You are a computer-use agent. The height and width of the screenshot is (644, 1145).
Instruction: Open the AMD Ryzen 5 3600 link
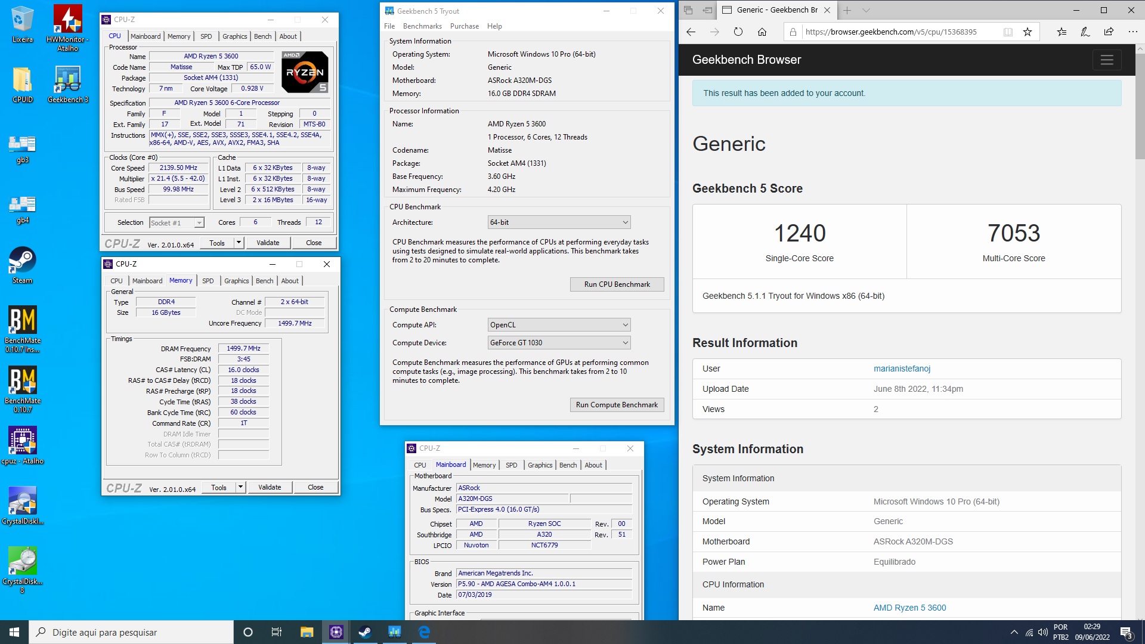click(x=909, y=608)
